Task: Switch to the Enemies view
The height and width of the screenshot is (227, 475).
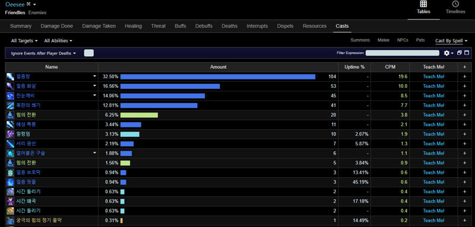Action: [x=37, y=12]
